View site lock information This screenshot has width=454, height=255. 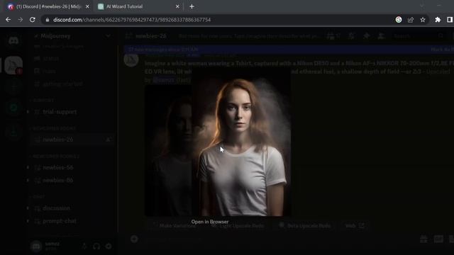[48, 20]
